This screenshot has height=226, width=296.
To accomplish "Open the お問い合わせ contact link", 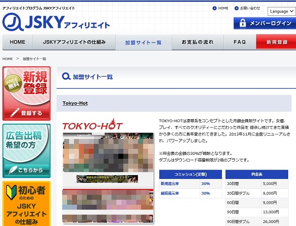I will (250, 8).
